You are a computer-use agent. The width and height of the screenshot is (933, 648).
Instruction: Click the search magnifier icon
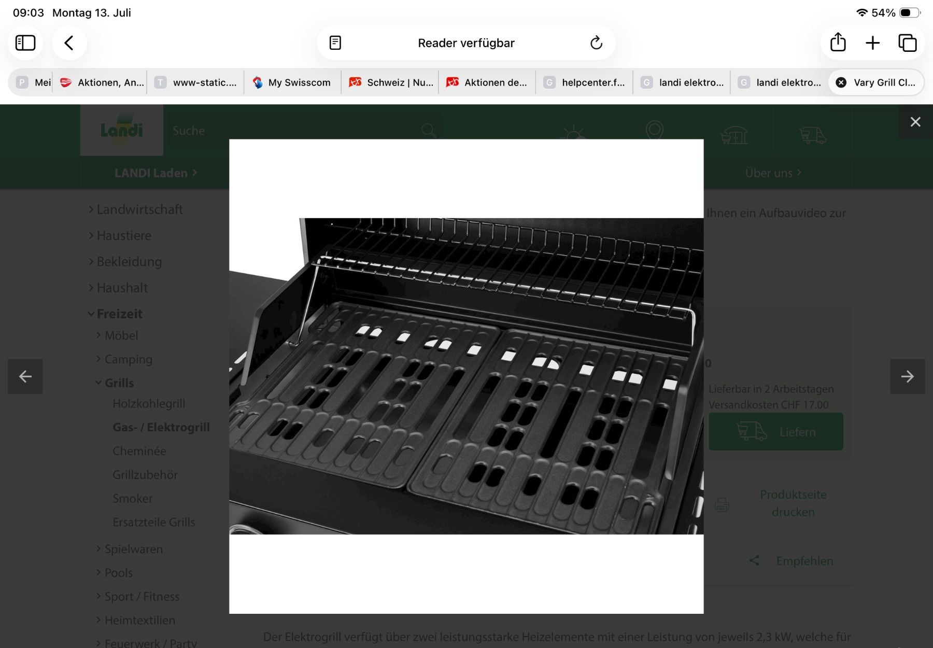click(x=429, y=130)
